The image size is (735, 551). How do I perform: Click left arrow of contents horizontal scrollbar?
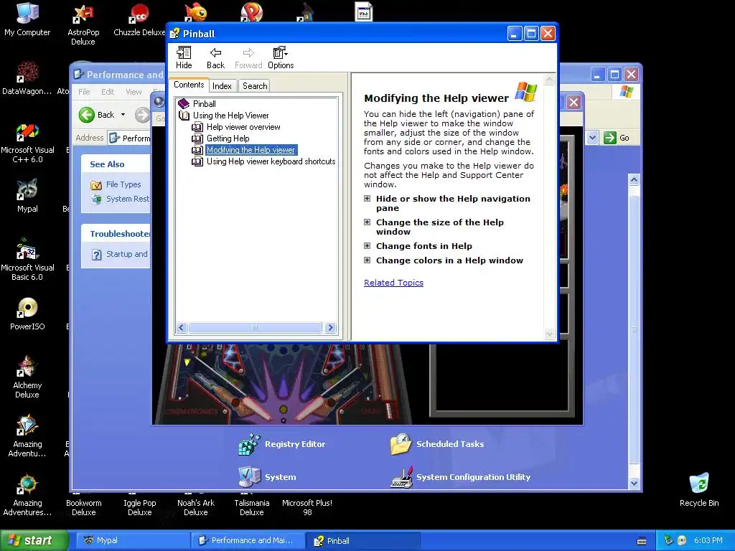click(182, 327)
